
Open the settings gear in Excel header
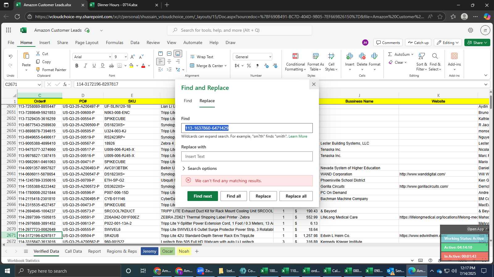(x=471, y=30)
